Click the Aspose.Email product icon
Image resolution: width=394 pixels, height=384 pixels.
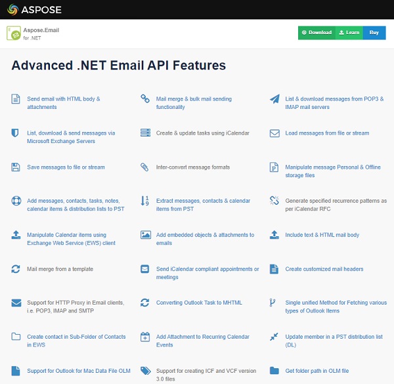(14, 33)
